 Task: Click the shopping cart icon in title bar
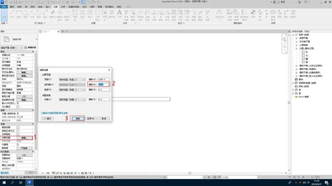point(300,2)
